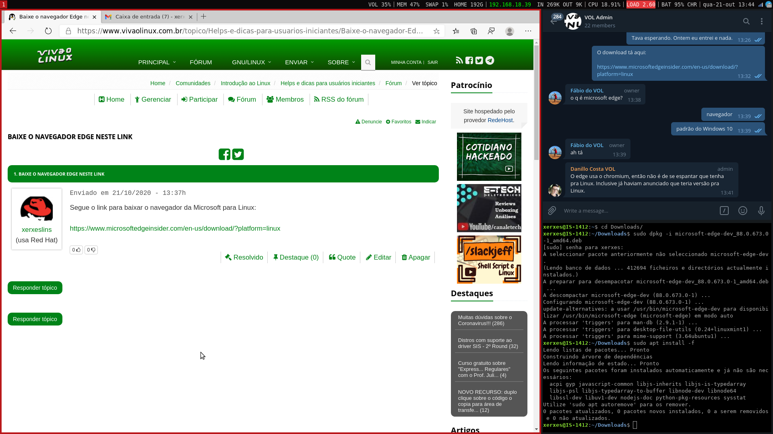View site information lock icon

tap(68, 31)
